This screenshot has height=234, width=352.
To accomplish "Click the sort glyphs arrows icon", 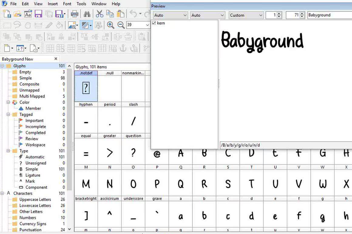I will 20,48.
